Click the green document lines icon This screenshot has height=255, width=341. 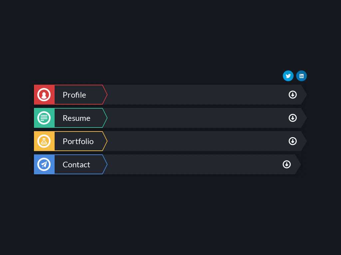coord(44,118)
